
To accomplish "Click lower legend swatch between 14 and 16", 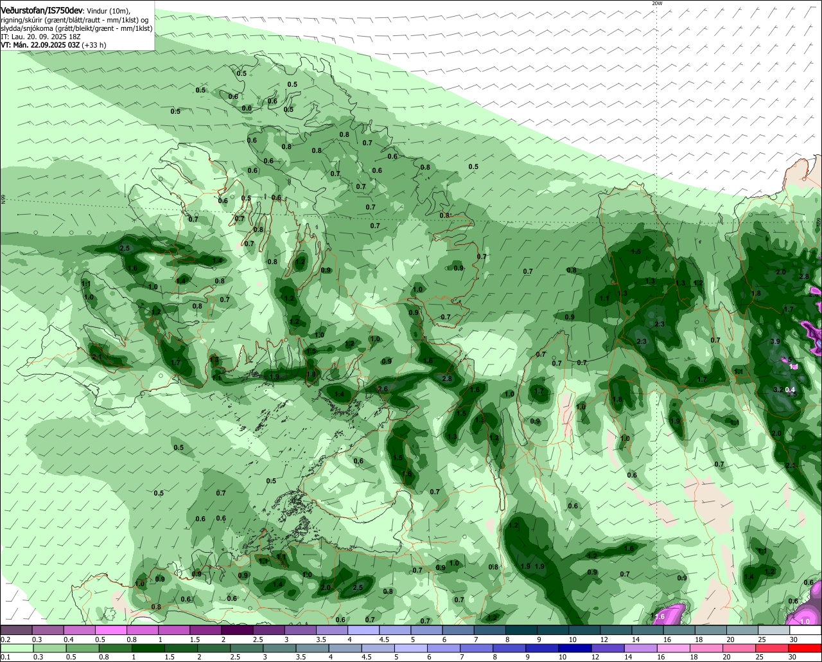I will tap(641, 648).
